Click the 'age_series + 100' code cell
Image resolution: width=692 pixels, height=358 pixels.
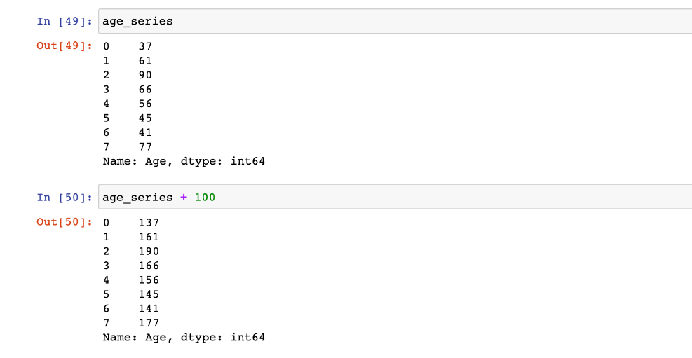pyautogui.click(x=395, y=197)
